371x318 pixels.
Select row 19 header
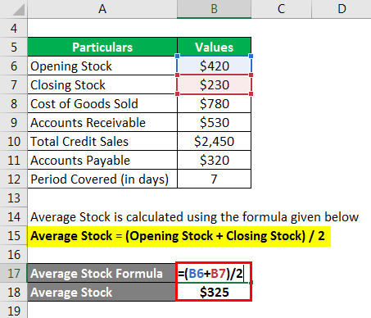click(x=14, y=310)
